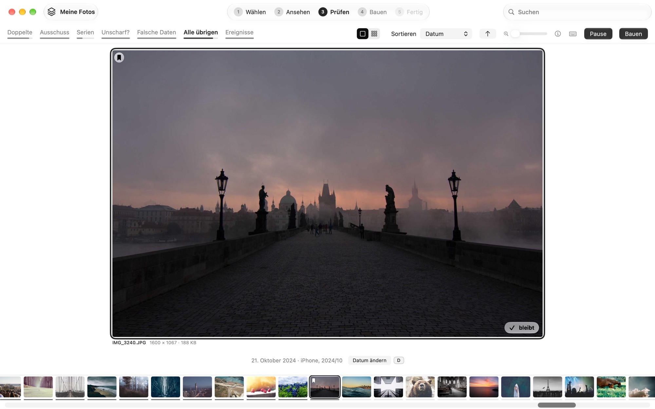Click the zoom magnifier icon beside the slider
Viewport: 655px width, 409px height.
tap(506, 34)
